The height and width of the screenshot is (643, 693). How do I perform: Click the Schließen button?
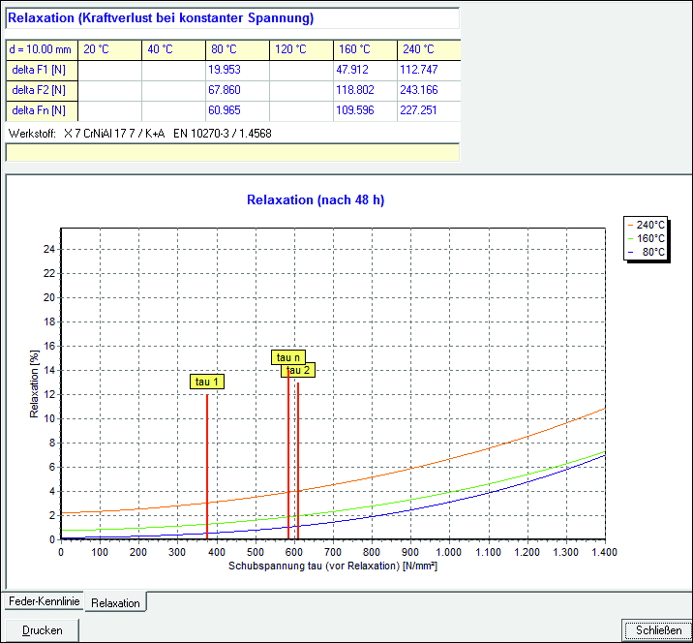[x=658, y=630]
